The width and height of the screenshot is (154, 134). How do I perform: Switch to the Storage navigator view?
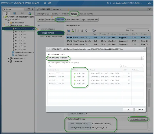click(22, 13)
